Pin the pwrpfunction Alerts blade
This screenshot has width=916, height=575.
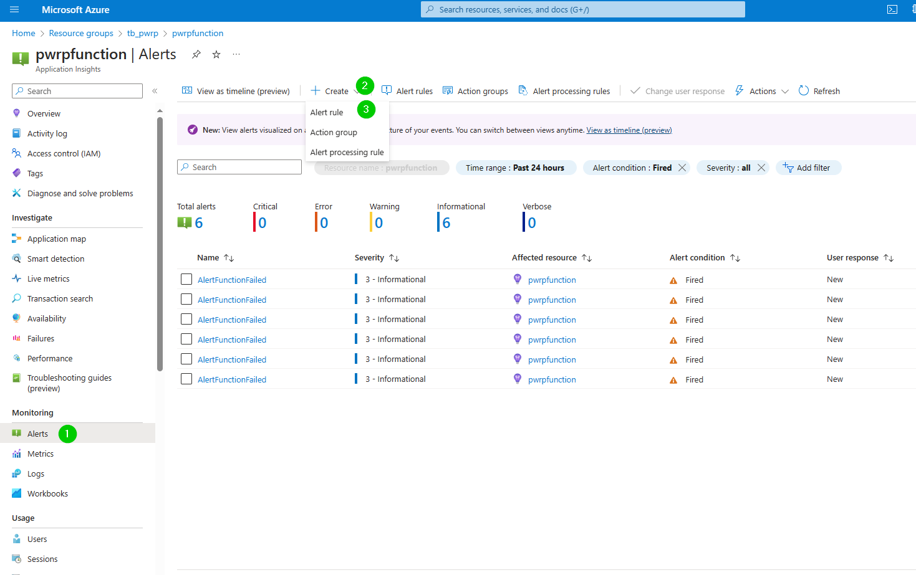pyautogui.click(x=196, y=54)
